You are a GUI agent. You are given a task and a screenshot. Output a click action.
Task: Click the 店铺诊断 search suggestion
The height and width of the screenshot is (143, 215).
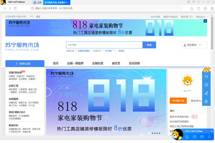pos(70,51)
